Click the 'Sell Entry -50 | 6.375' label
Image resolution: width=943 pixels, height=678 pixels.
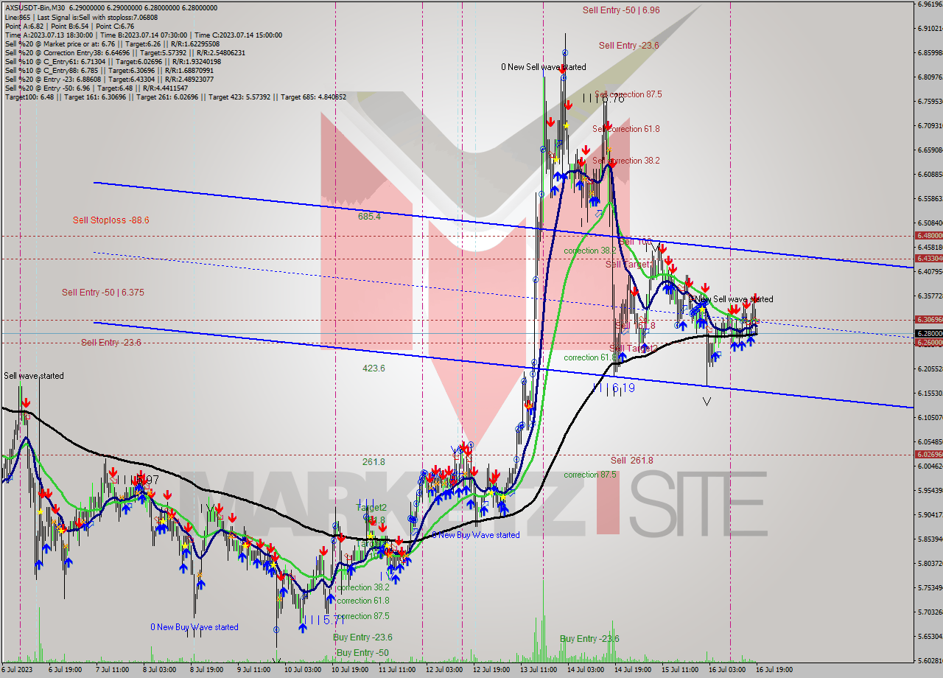[x=103, y=293]
